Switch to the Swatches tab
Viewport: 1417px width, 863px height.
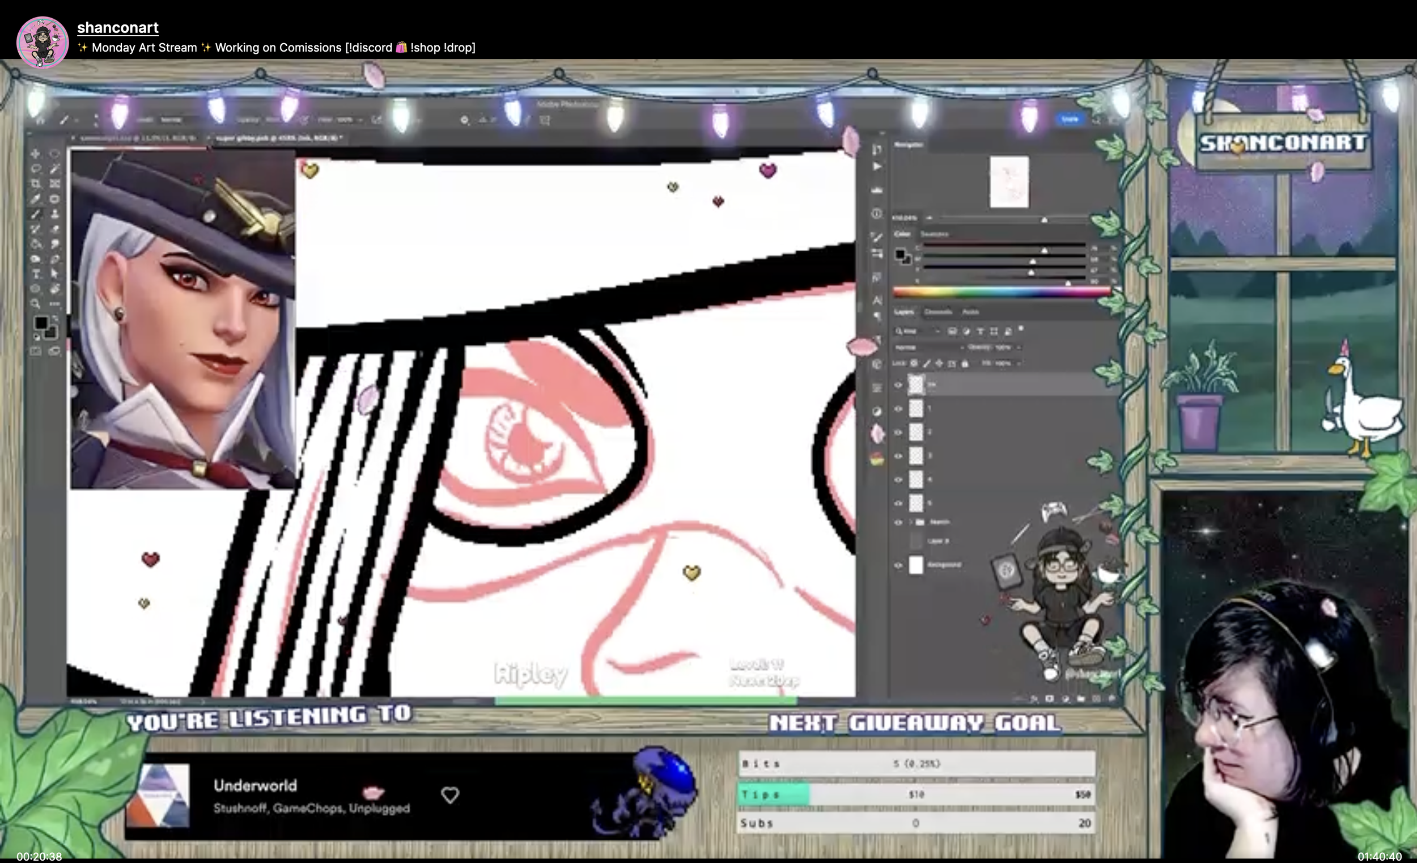coord(934,234)
